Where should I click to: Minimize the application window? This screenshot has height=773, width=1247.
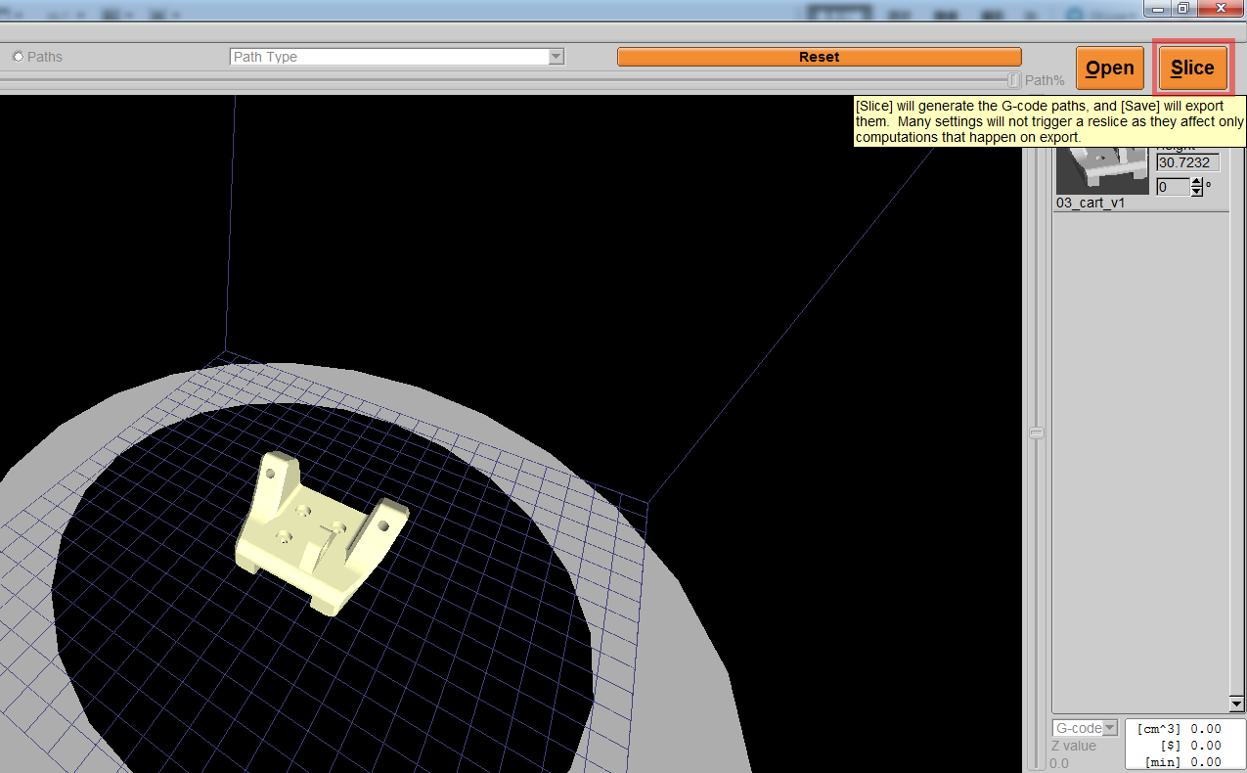[x=1158, y=8]
